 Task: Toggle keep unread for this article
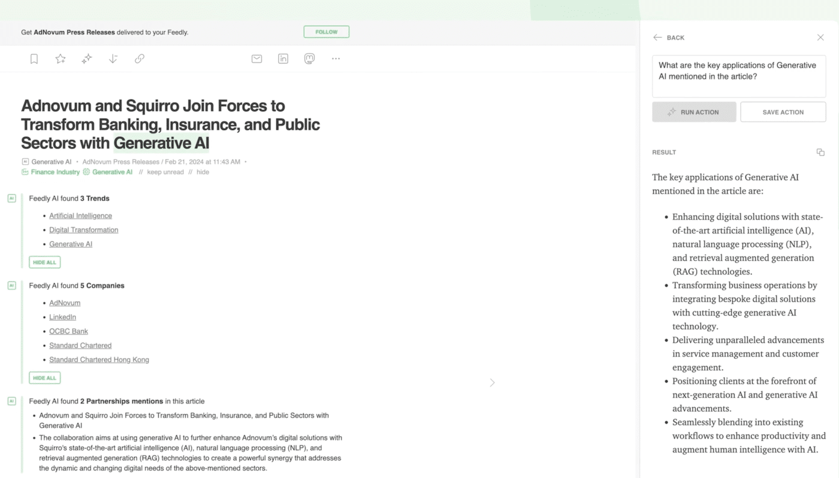pyautogui.click(x=165, y=172)
